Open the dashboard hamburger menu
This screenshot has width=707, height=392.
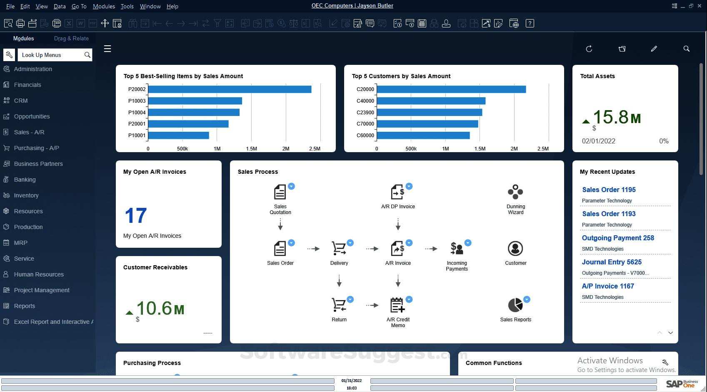tap(107, 49)
